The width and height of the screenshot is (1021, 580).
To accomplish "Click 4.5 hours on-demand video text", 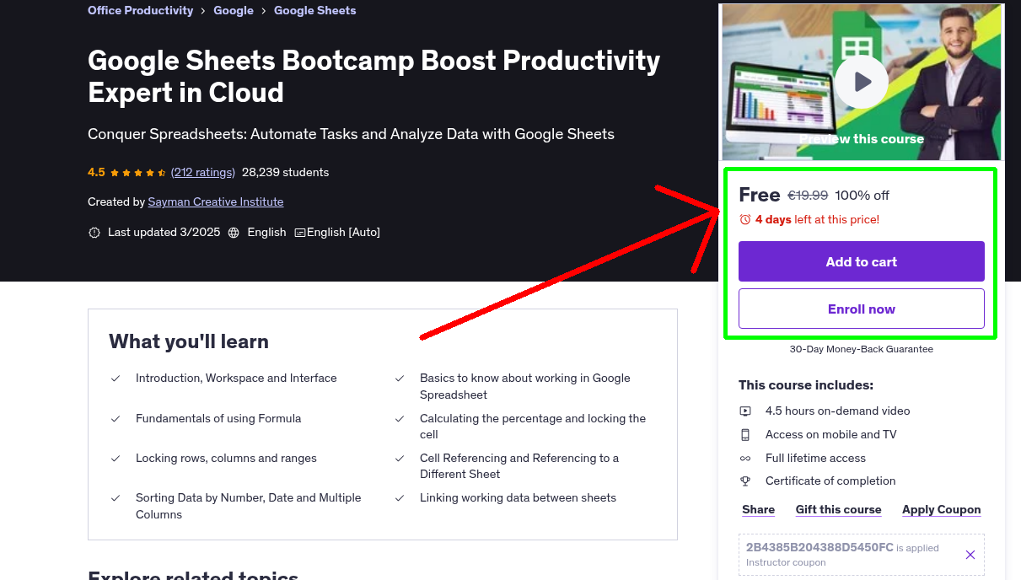I will tap(838, 411).
